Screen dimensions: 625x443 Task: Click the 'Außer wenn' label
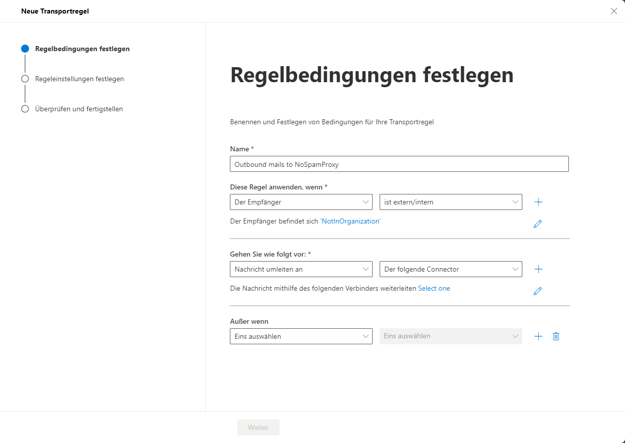pyautogui.click(x=249, y=321)
